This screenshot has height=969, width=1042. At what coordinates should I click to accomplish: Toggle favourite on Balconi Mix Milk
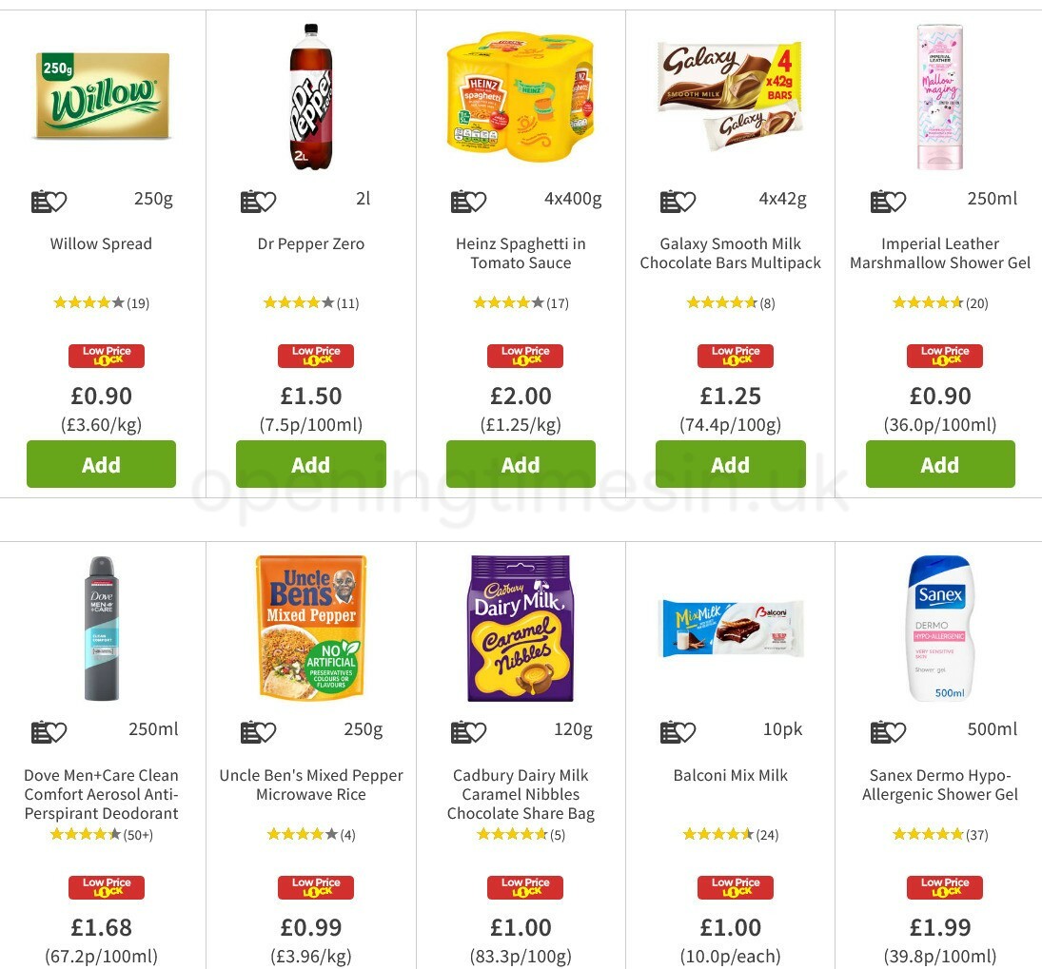(677, 731)
